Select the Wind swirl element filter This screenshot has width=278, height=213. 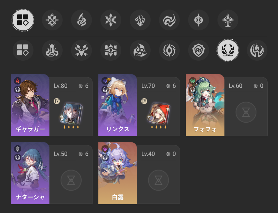coord(169,20)
